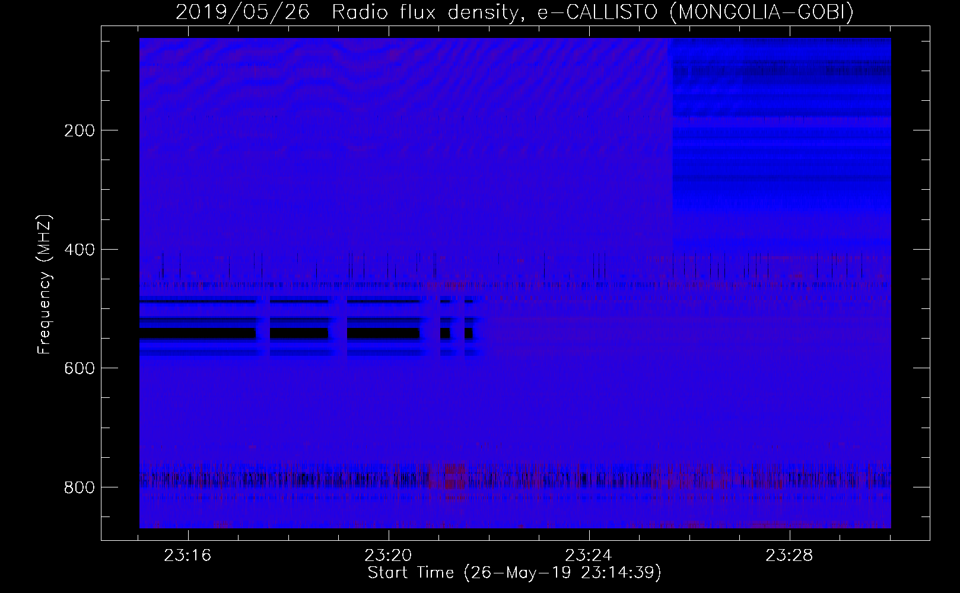
Task: Click the 800 frequency tick label
Action: 79,487
